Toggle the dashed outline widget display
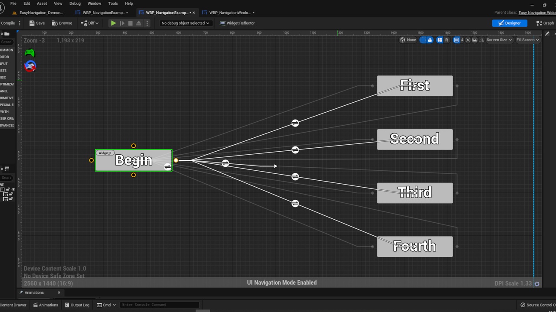This screenshot has width=556, height=312. pyautogui.click(x=423, y=40)
